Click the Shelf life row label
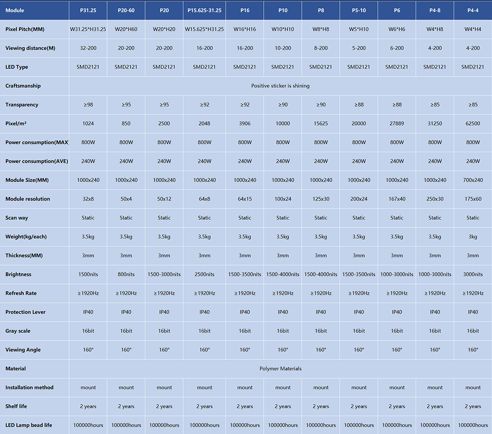Viewport: 492px width, 434px height. pos(16,406)
